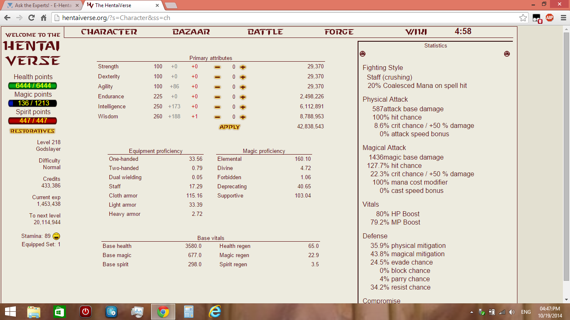Open the Battle menu
This screenshot has width=570, height=320.
[265, 32]
